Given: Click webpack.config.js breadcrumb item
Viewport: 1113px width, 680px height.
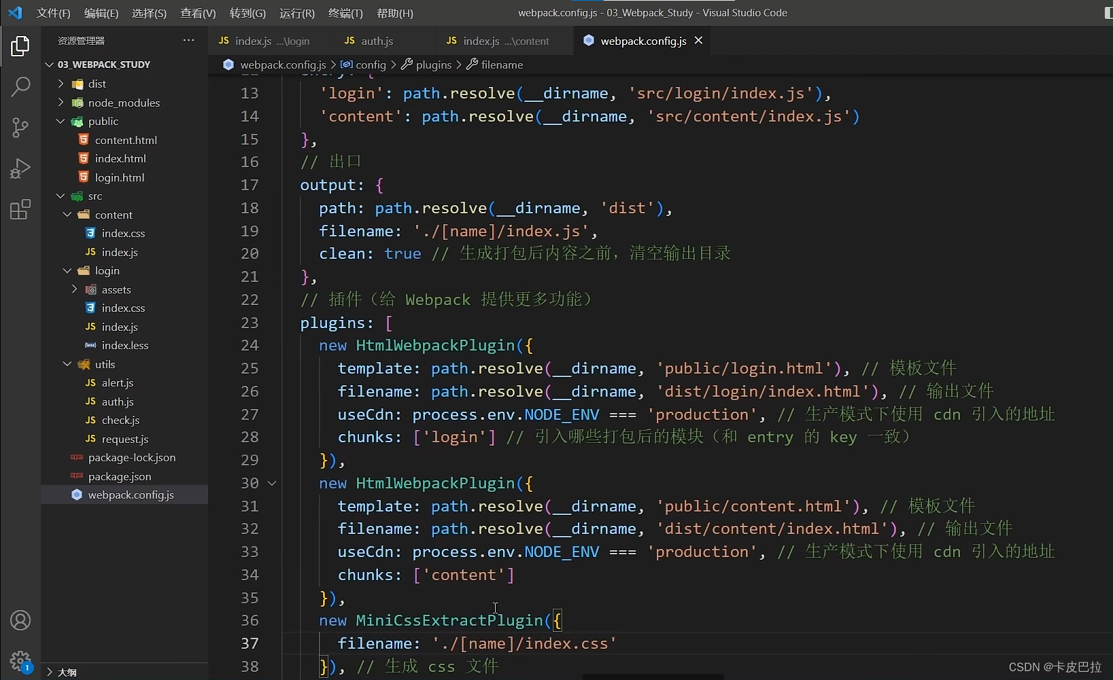Looking at the screenshot, I should pyautogui.click(x=283, y=65).
